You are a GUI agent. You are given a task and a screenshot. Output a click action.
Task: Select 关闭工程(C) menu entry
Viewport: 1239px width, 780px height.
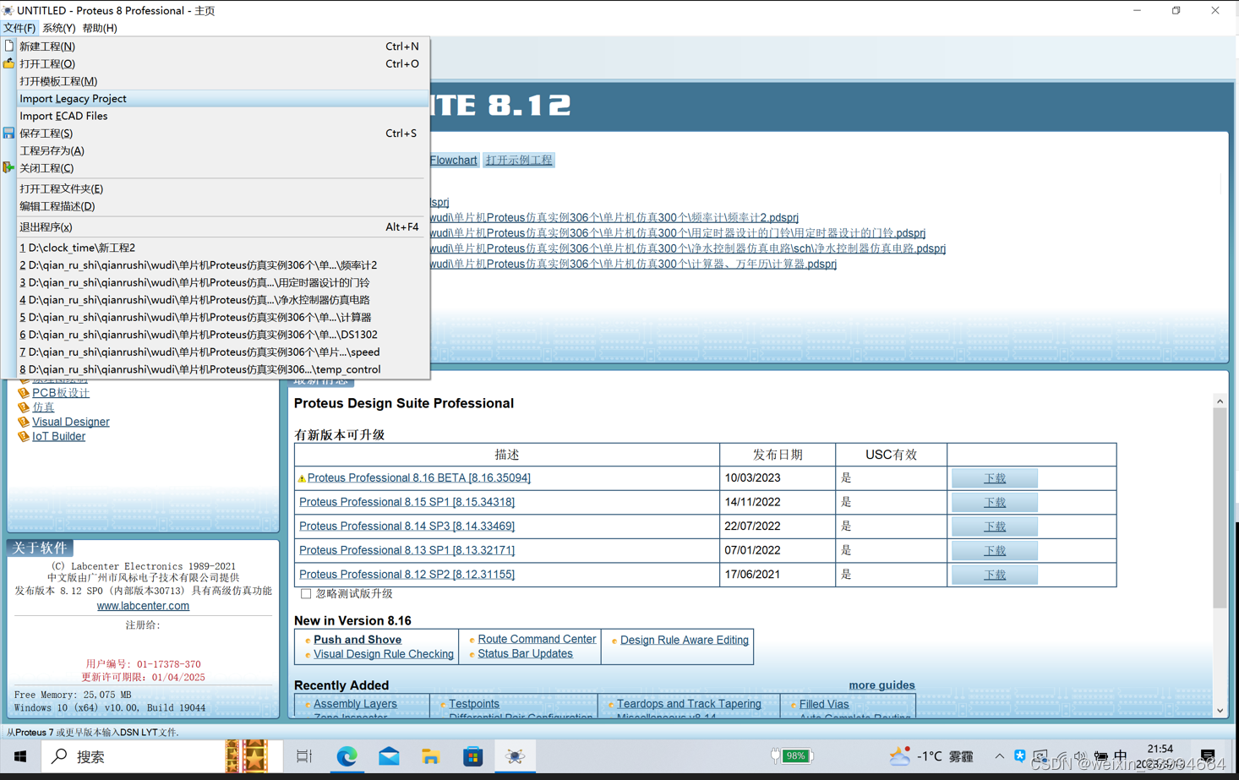coord(222,167)
